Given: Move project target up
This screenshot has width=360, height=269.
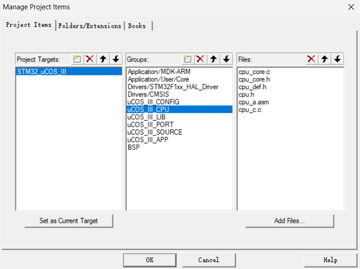Looking at the screenshot, I should click(103, 59).
